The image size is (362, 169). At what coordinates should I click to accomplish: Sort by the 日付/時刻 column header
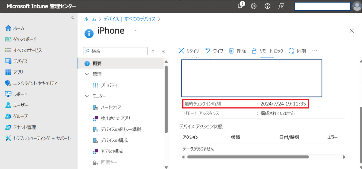(x=289, y=137)
